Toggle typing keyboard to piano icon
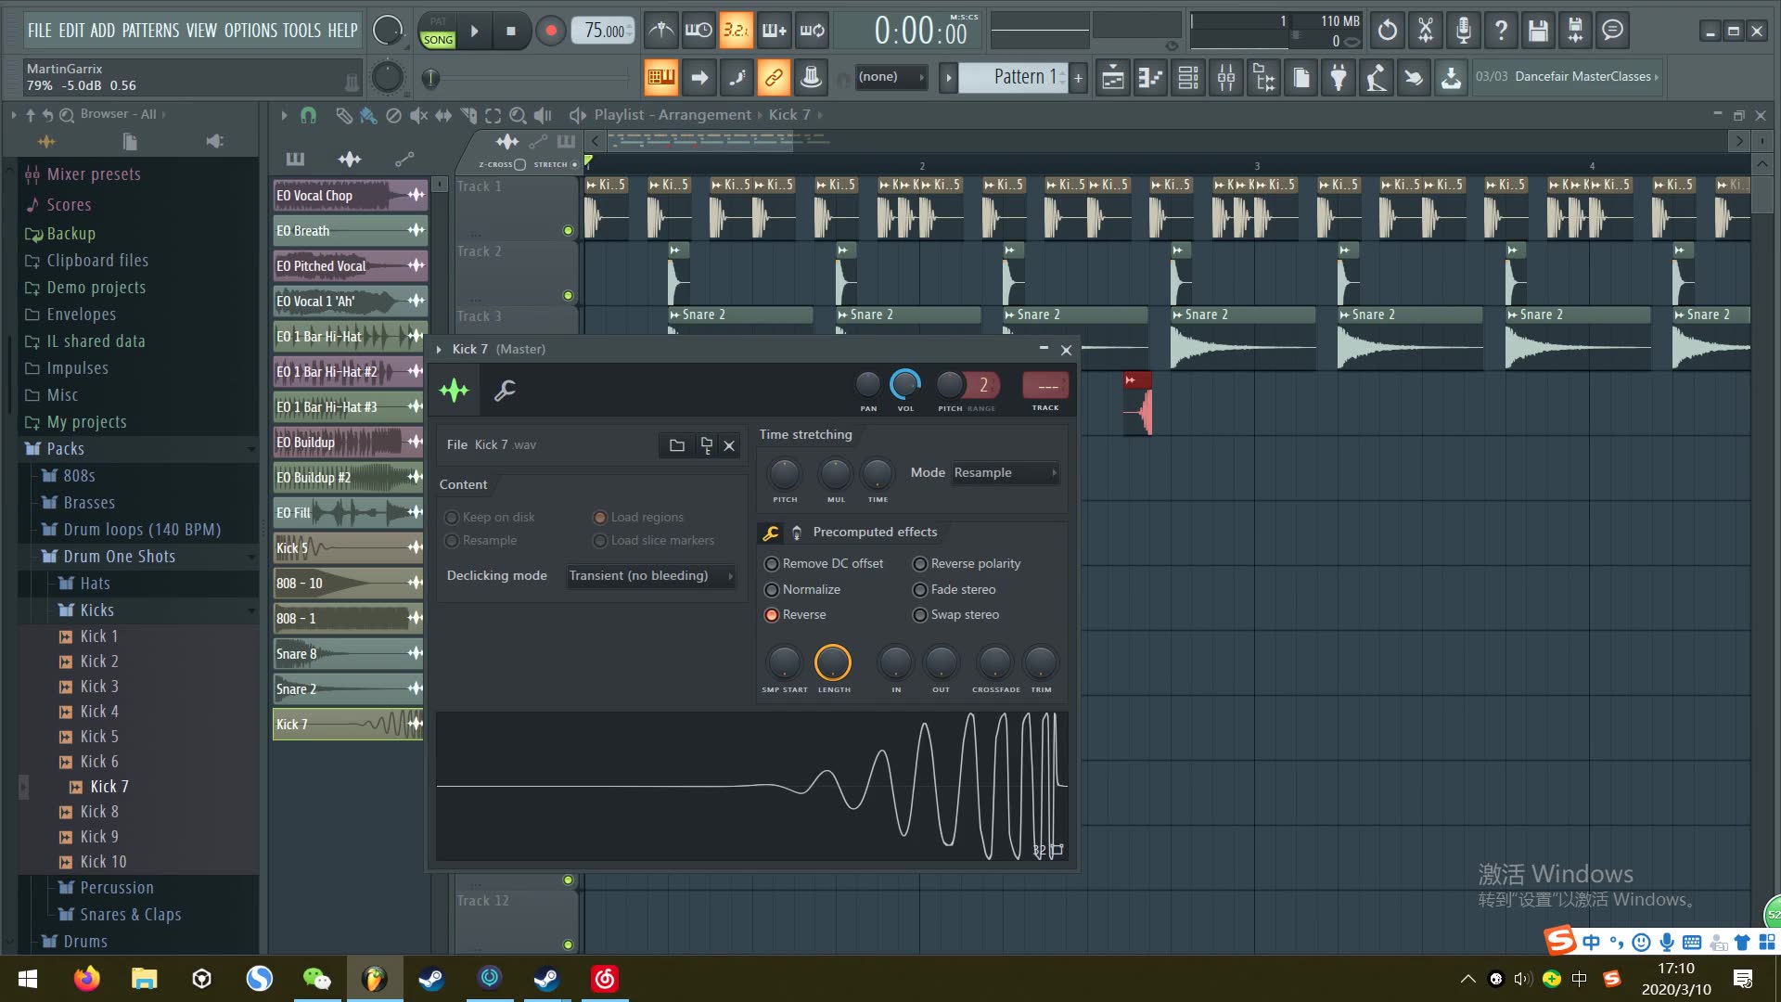 (x=661, y=78)
